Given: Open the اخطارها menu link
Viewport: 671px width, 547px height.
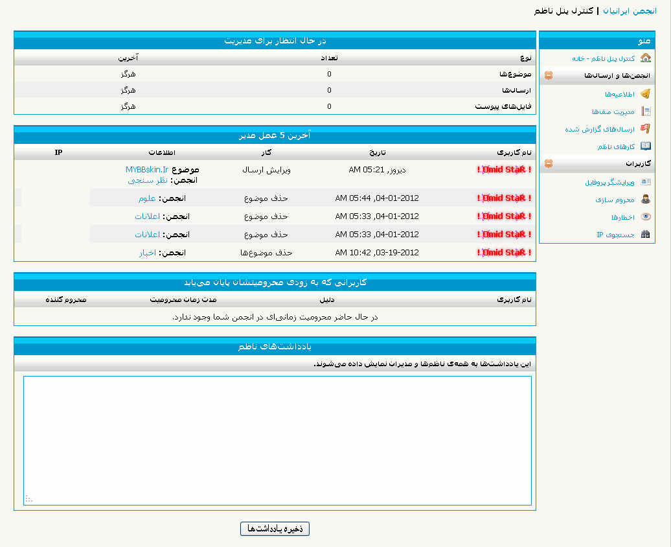Looking at the screenshot, I should (623, 218).
